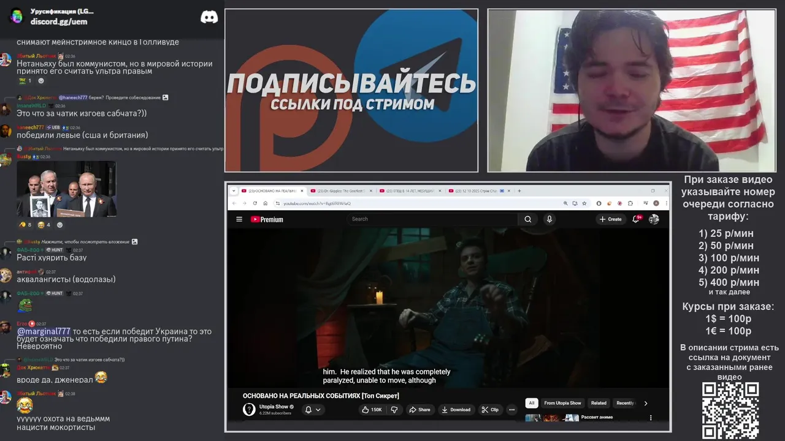The image size is (785, 441).
Task: Focus the YouTube Search field
Action: [x=432, y=219]
